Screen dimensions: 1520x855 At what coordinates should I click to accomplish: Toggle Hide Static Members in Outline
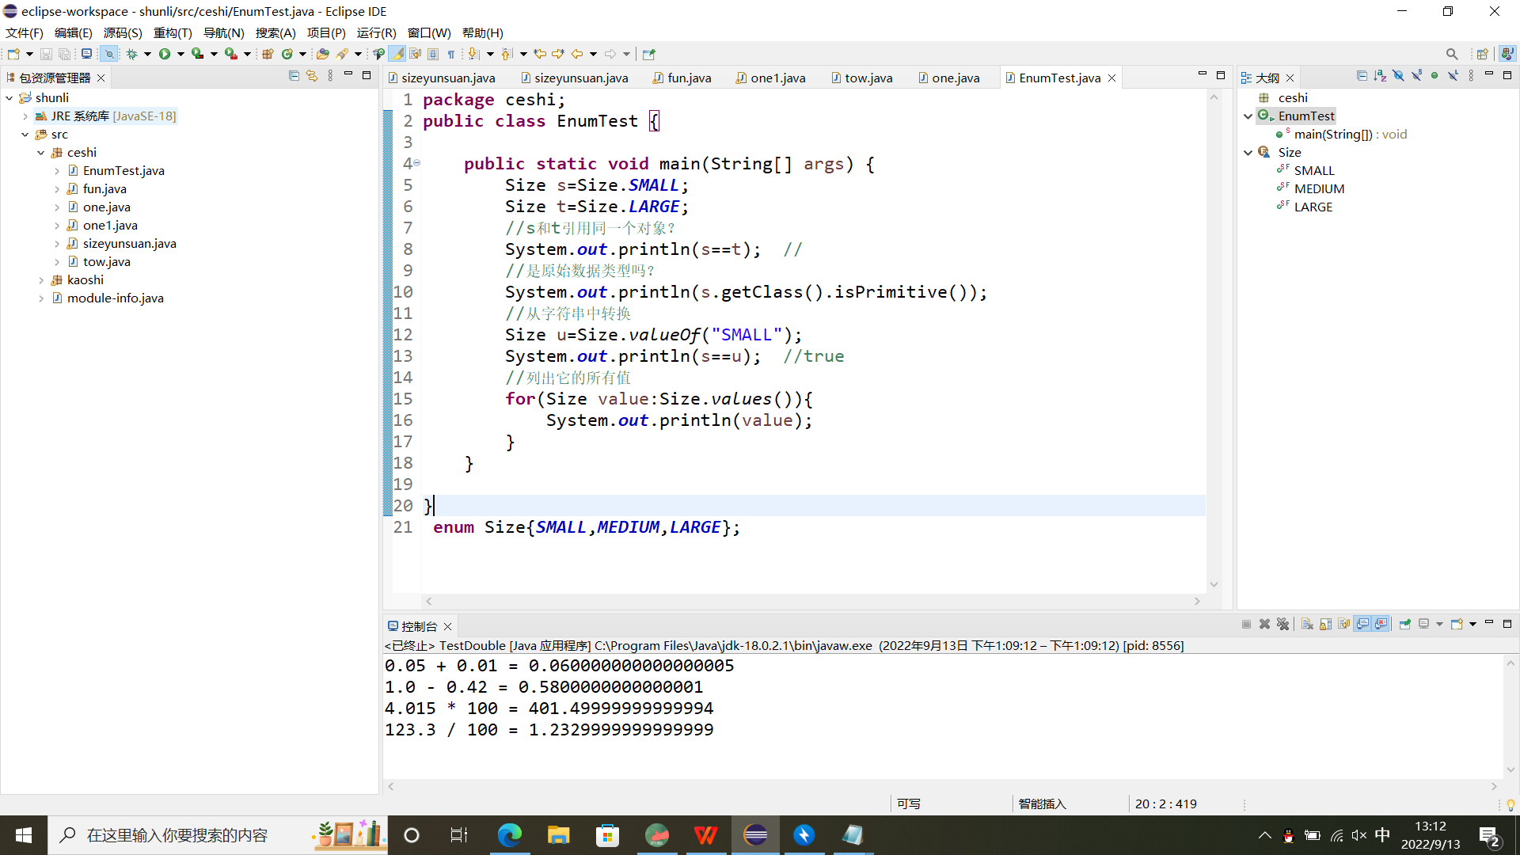1416,76
